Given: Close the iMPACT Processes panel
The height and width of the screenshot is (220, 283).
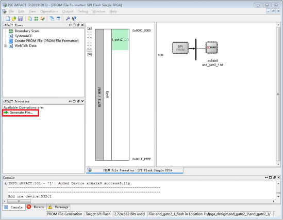Looking at the screenshot, I should pyautogui.click(x=82, y=101).
